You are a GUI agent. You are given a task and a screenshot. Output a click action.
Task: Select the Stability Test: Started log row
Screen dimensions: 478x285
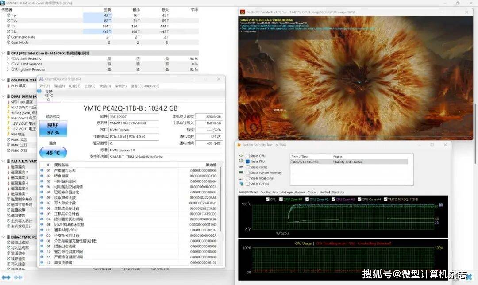(349, 162)
